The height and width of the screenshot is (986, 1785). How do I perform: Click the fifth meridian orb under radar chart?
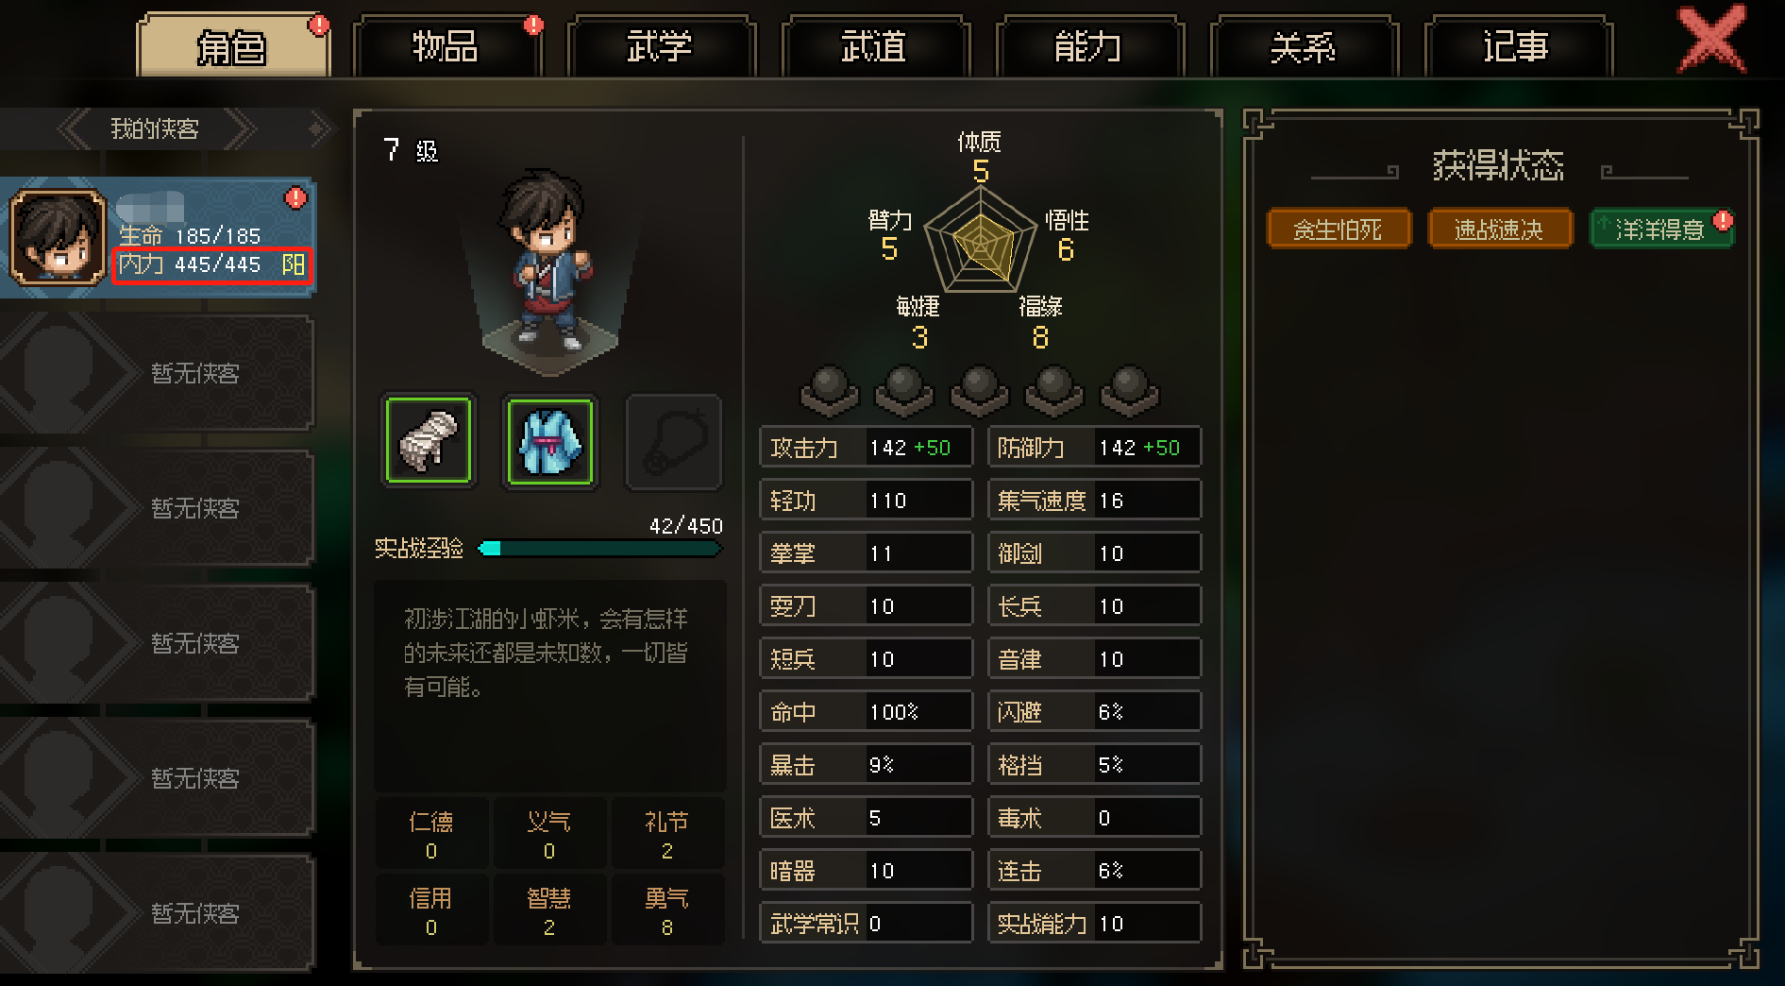coord(1129,390)
